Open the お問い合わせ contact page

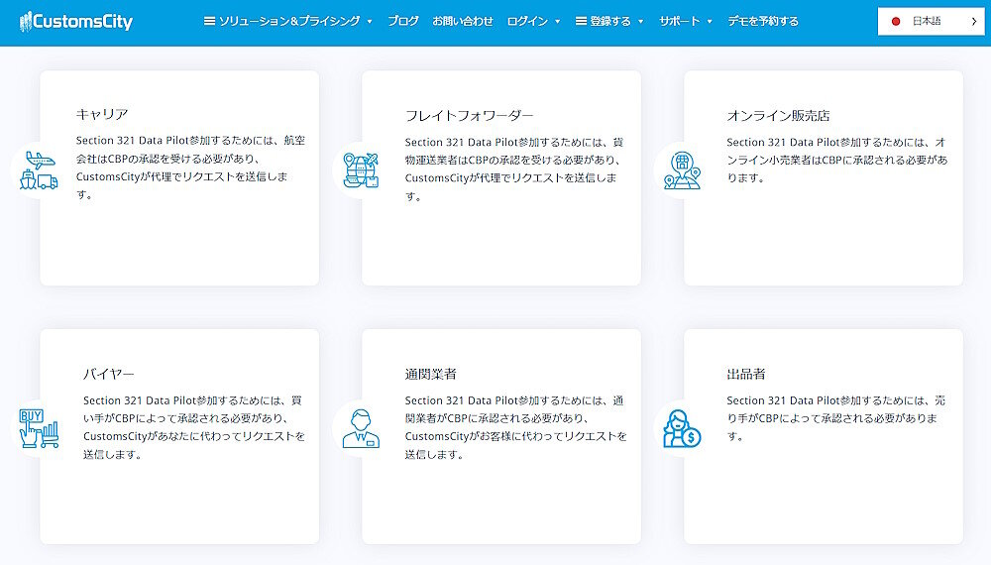(x=463, y=21)
